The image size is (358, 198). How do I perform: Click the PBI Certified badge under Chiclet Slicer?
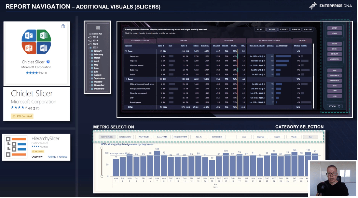(x=22, y=116)
